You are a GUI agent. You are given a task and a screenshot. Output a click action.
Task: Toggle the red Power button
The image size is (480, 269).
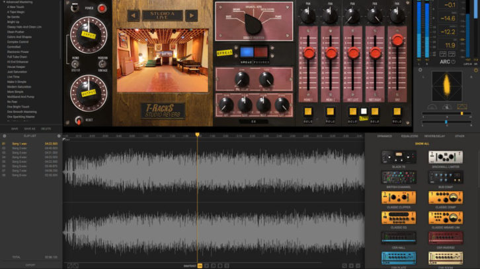coord(102,9)
